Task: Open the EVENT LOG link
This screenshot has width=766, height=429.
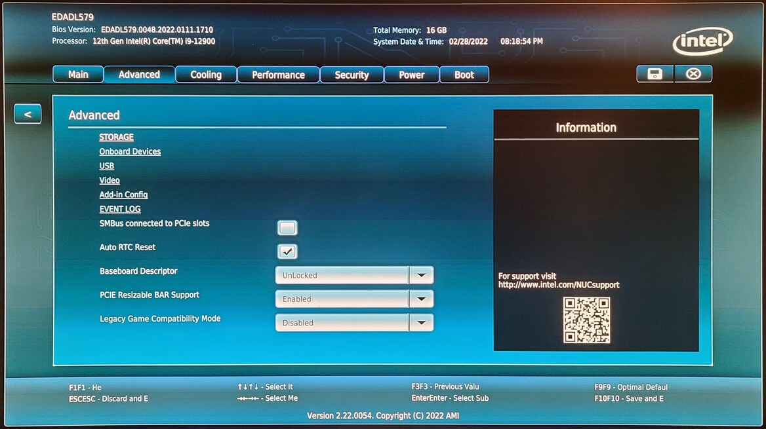Action: 119,209
